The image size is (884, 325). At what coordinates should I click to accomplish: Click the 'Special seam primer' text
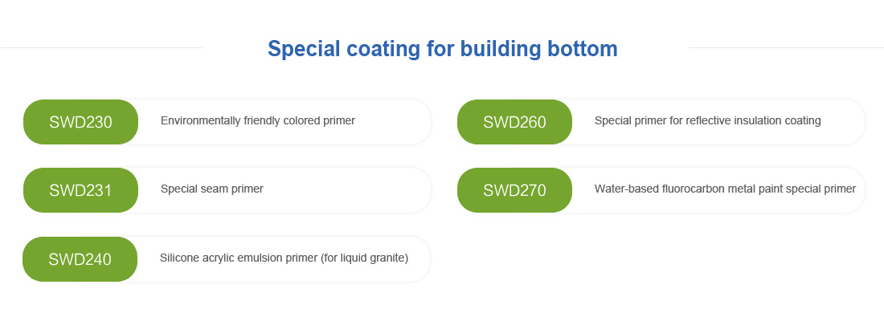(x=212, y=189)
